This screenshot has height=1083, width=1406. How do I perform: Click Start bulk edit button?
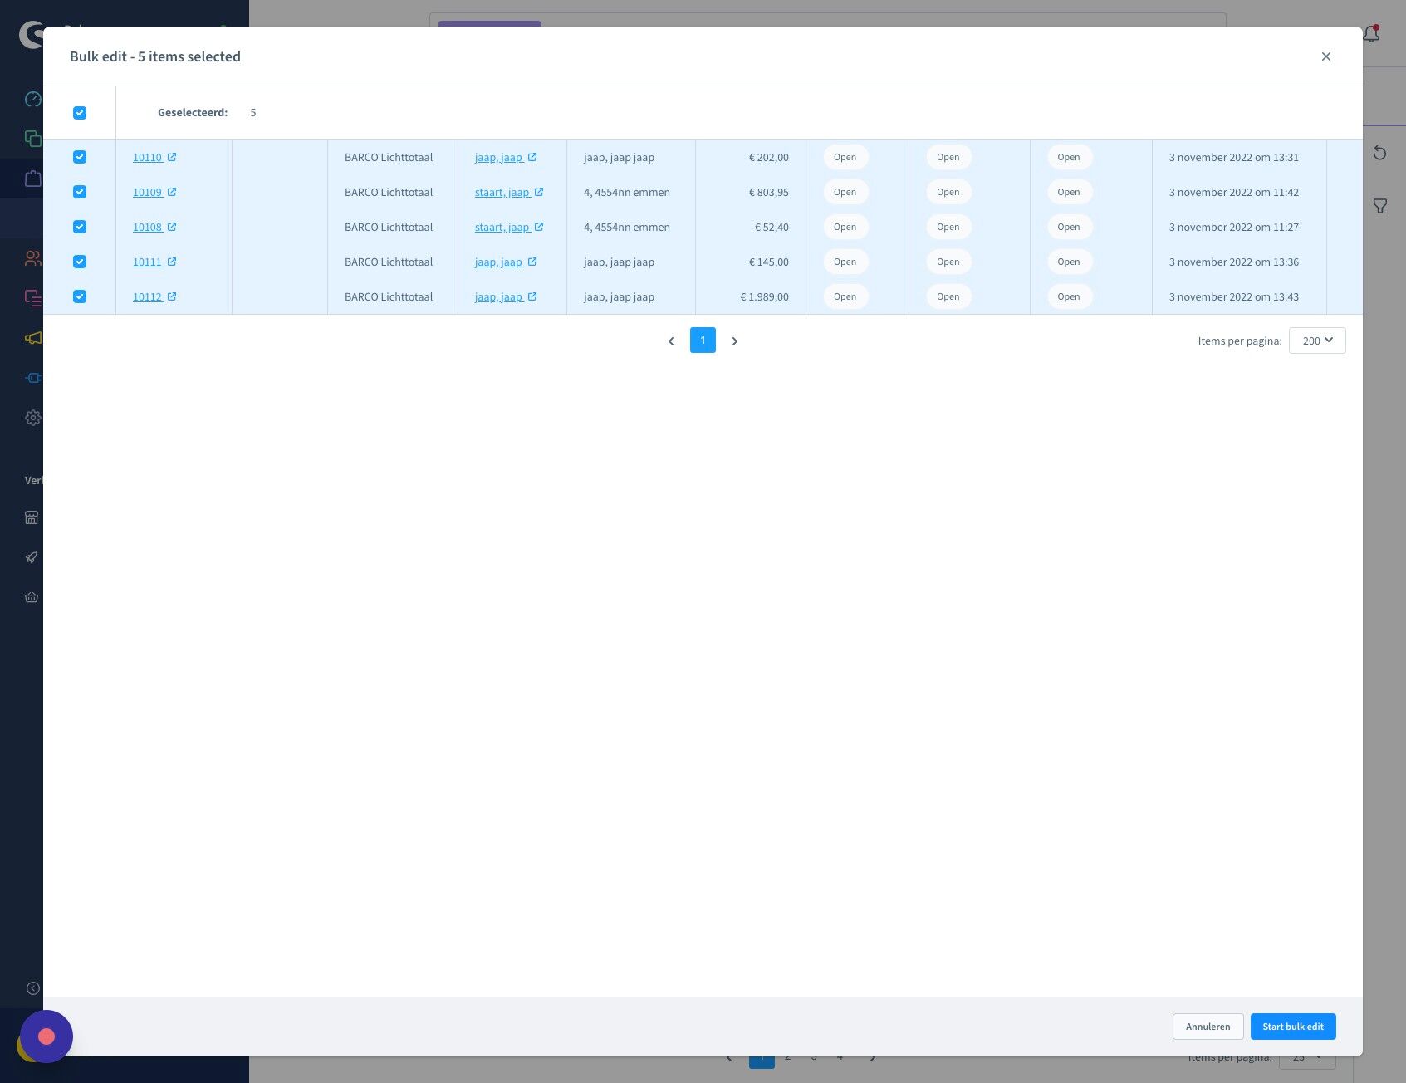(x=1293, y=1027)
